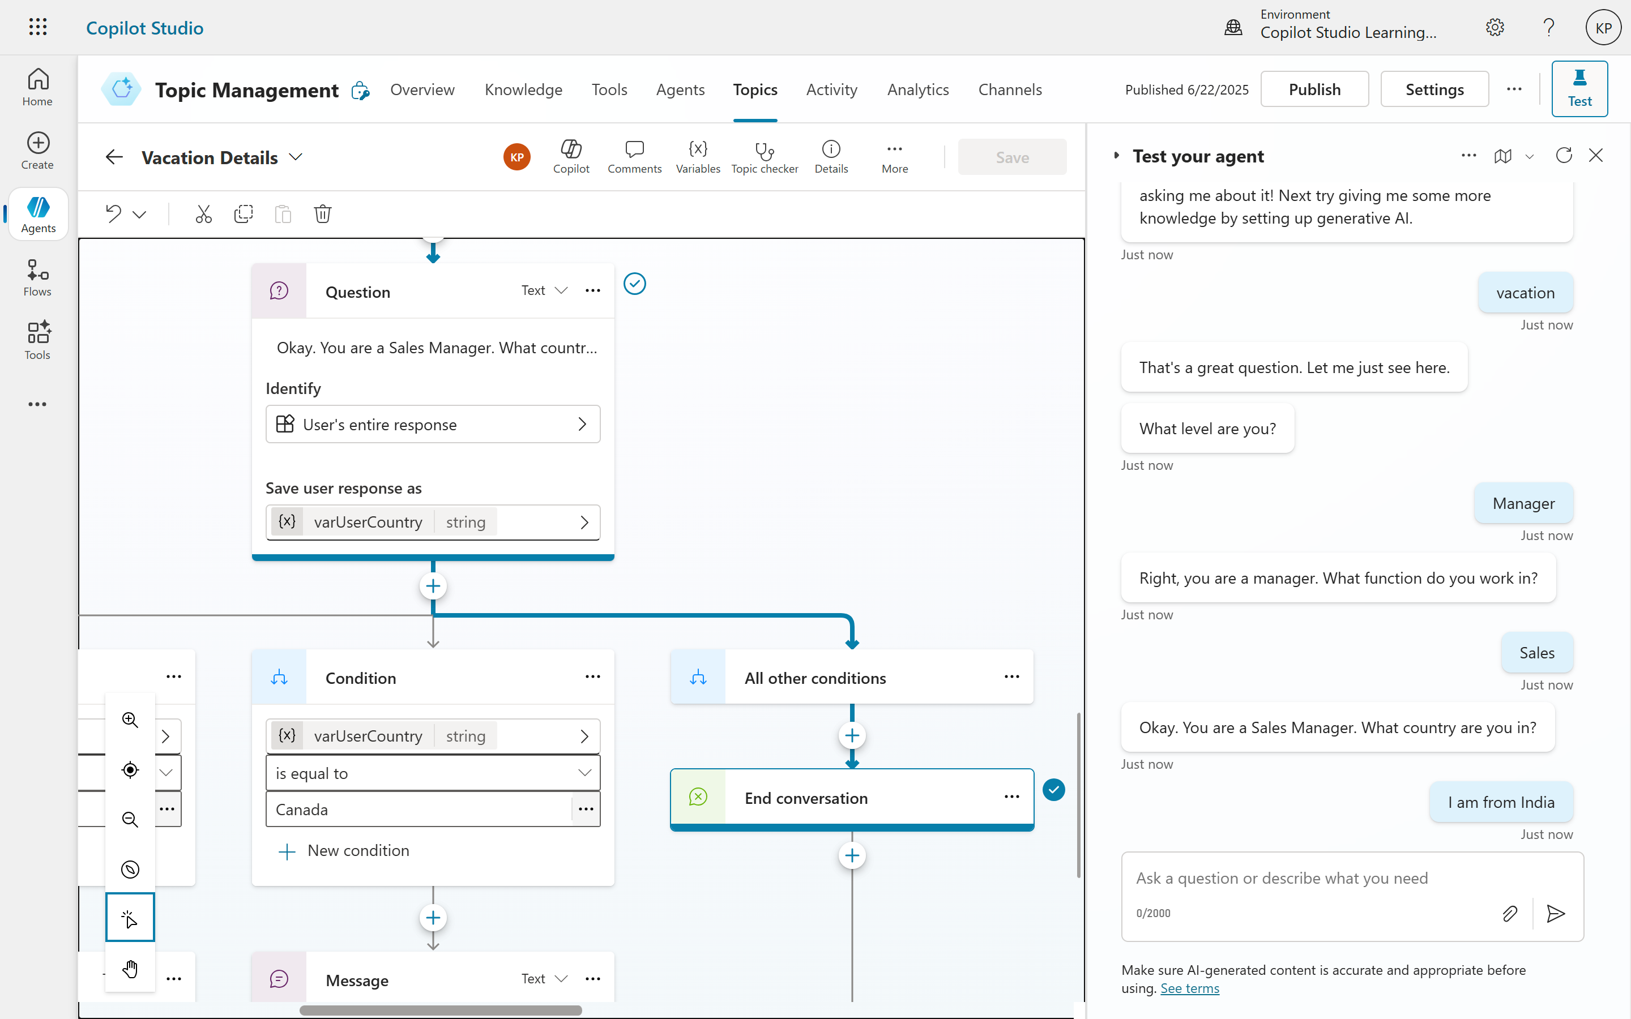Switch to the Analytics tab

pos(917,89)
